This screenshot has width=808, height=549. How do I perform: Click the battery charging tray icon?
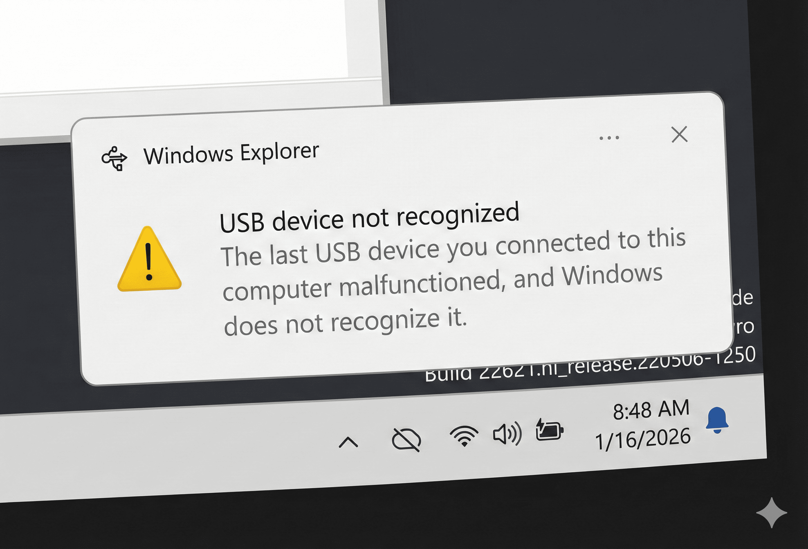549,430
